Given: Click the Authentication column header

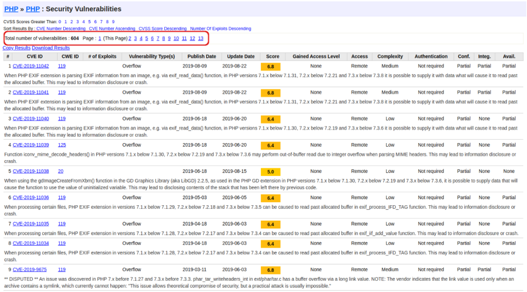Looking at the screenshot, I should (x=431, y=56).
